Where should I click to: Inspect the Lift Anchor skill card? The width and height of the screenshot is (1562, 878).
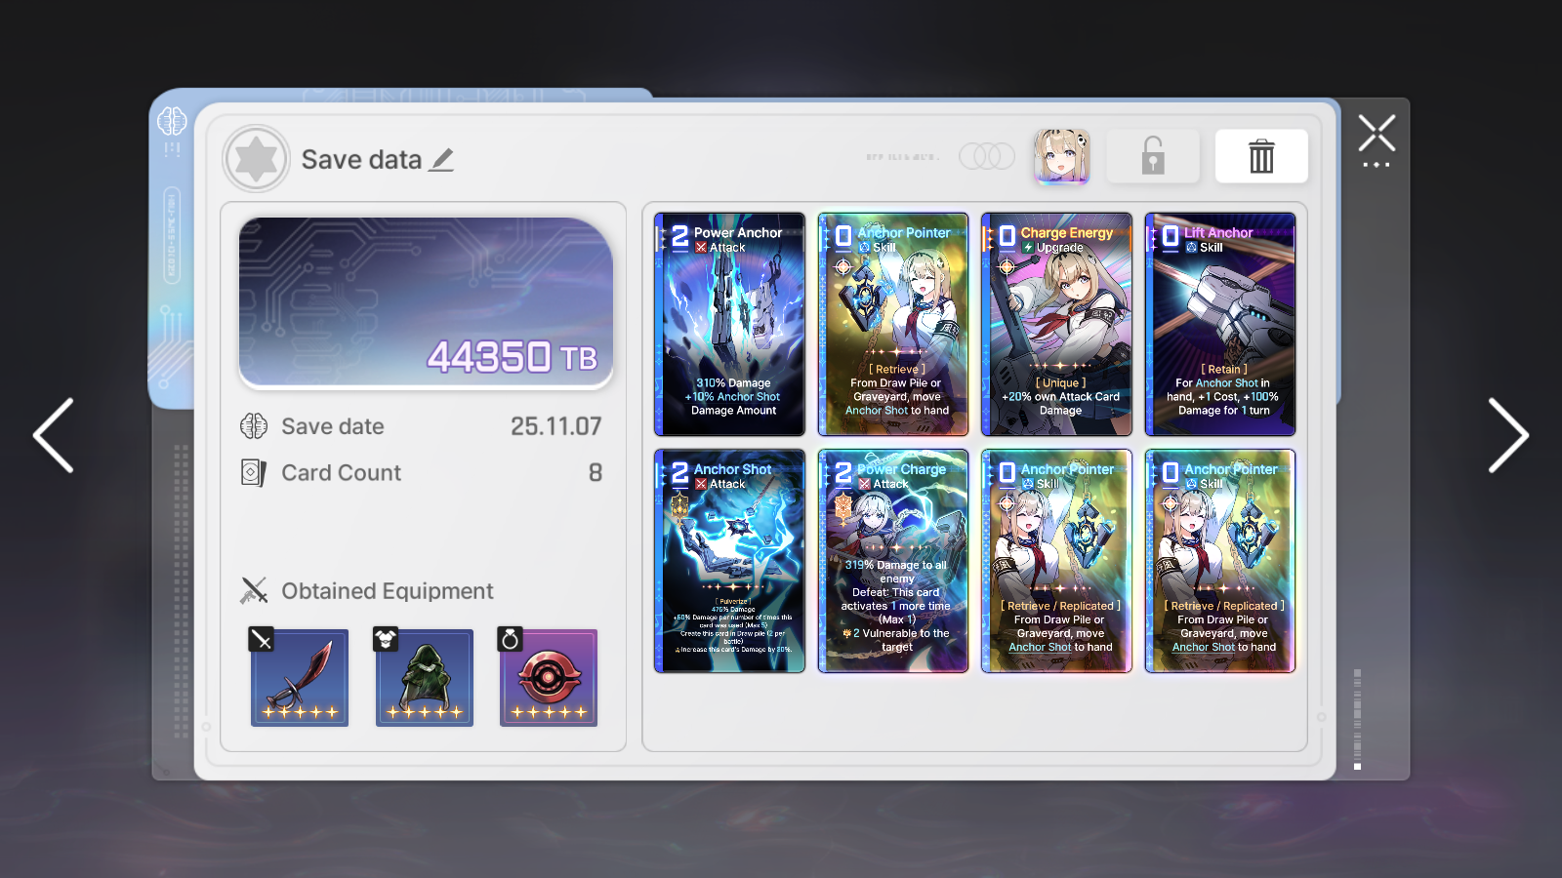pos(1220,324)
